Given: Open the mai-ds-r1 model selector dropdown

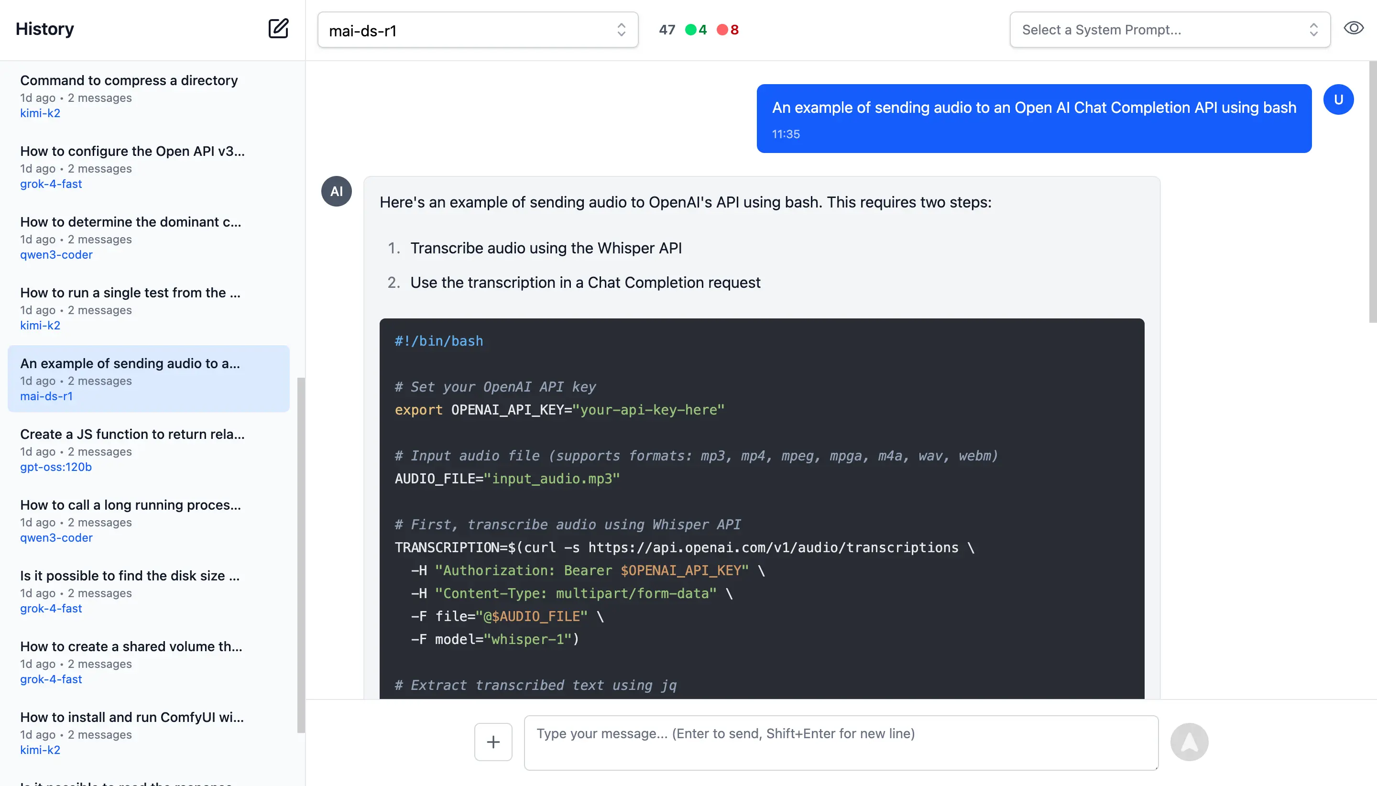Looking at the screenshot, I should tap(478, 30).
